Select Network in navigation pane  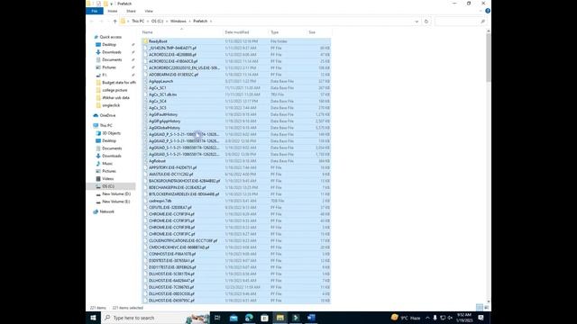pos(106,211)
